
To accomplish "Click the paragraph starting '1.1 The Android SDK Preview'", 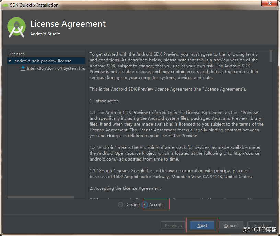I will 177,124.
